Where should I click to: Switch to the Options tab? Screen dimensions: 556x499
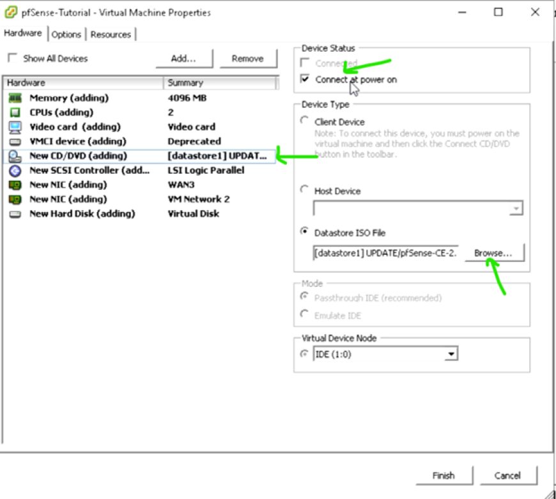tap(66, 35)
